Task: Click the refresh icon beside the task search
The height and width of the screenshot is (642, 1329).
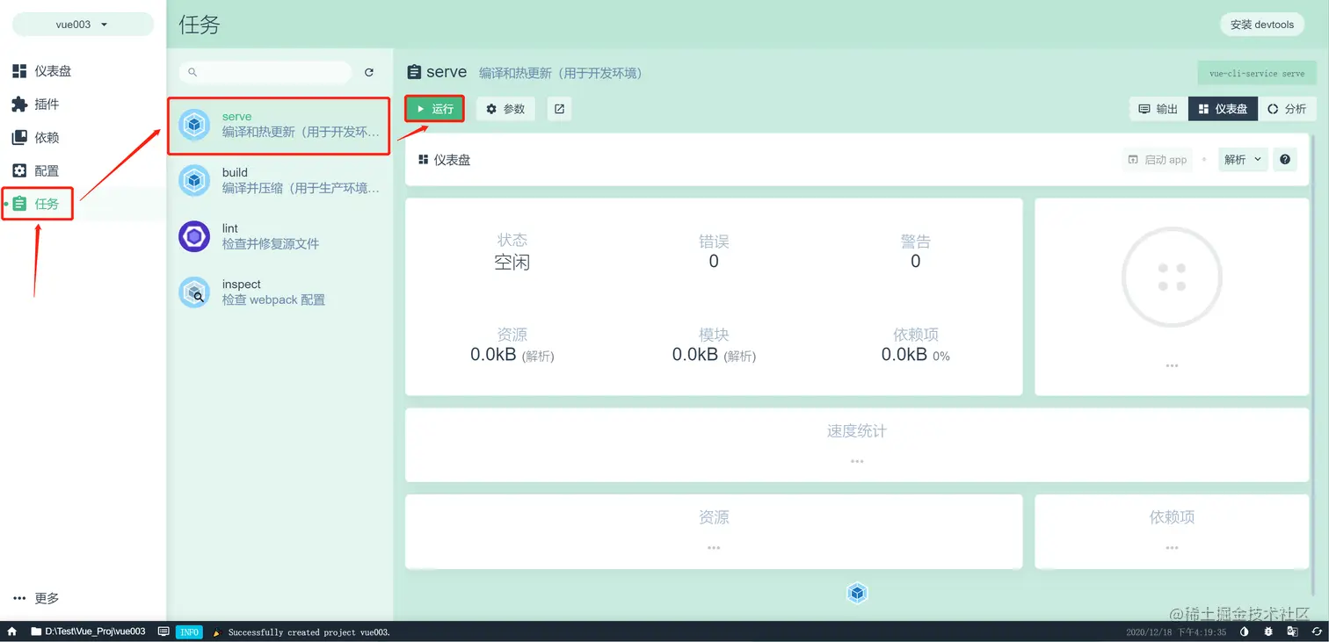Action: [x=369, y=73]
